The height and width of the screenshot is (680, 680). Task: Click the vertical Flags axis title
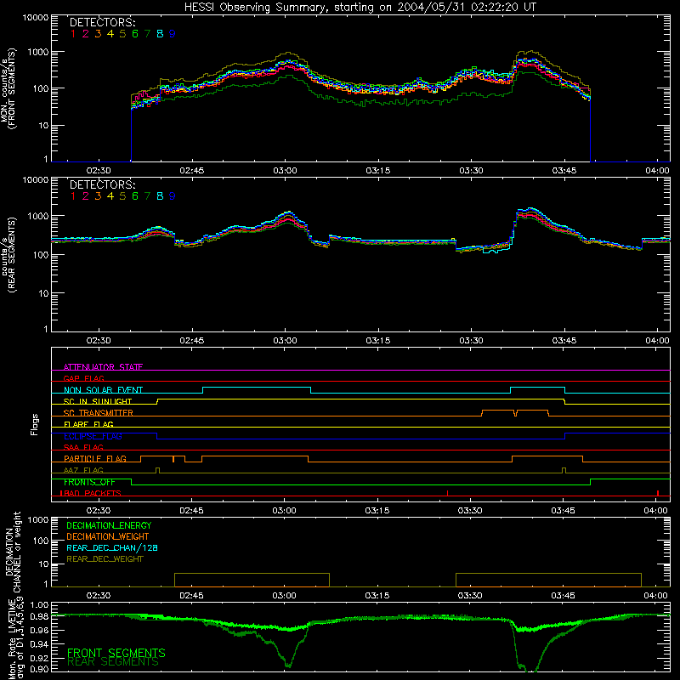click(34, 424)
